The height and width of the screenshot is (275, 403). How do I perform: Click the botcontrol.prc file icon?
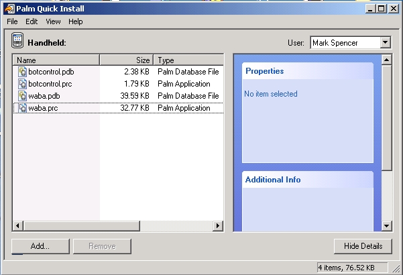pos(22,84)
